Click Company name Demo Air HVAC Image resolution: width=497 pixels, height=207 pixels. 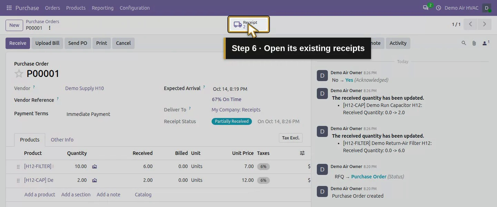[x=461, y=8]
